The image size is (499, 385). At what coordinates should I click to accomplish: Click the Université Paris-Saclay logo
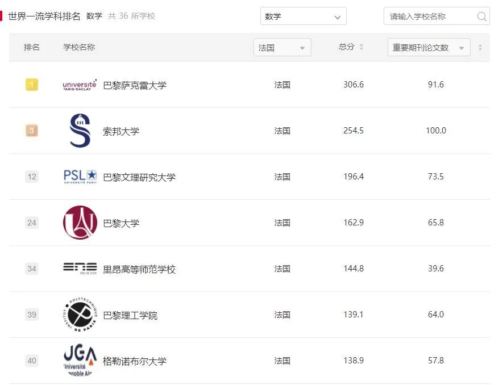click(79, 85)
